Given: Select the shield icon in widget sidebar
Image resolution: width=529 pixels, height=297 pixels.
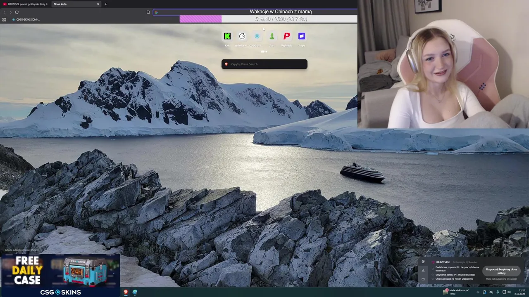Looking at the screenshot, I should click(x=423, y=262).
